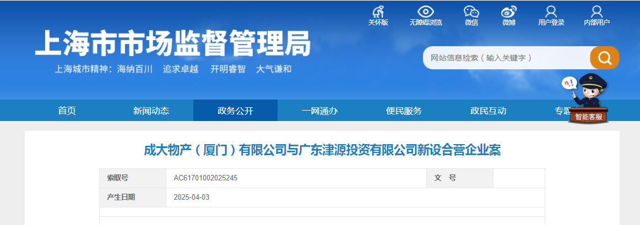Select index number AC61701002025245
Image resolution: width=640 pixels, height=225 pixels.
(205, 178)
